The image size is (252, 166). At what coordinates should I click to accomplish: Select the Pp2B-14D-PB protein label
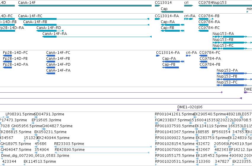pyautogui.click(x=15, y=59)
